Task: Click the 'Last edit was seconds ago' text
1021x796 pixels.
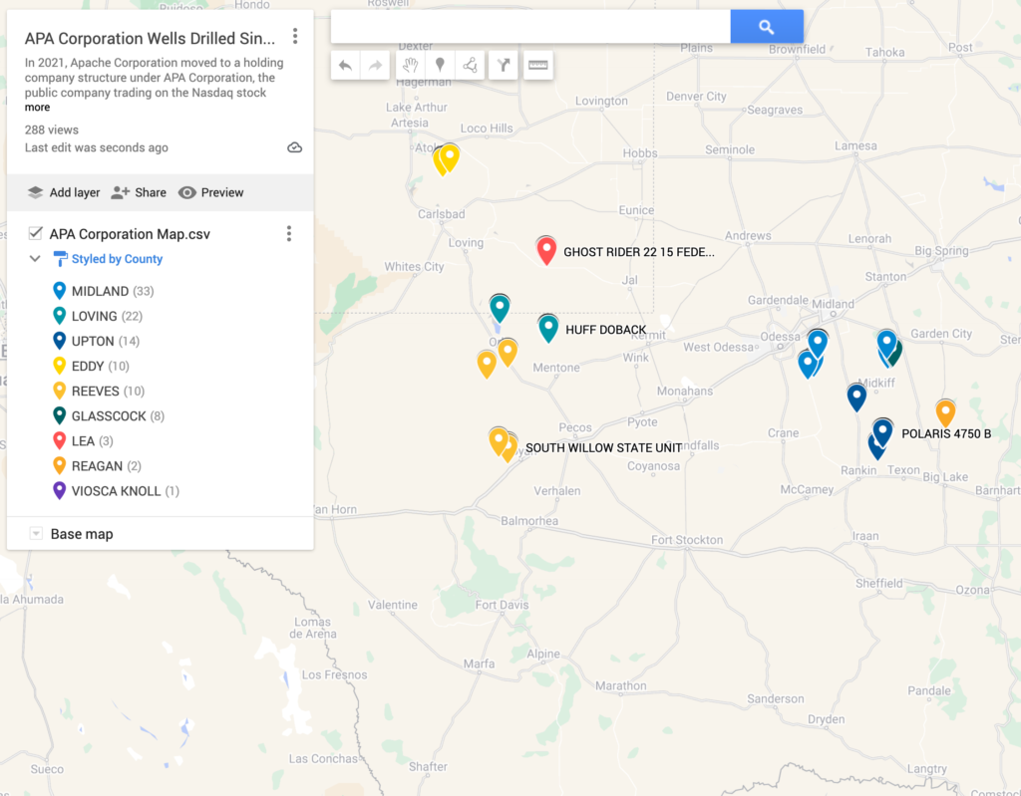Action: click(97, 147)
